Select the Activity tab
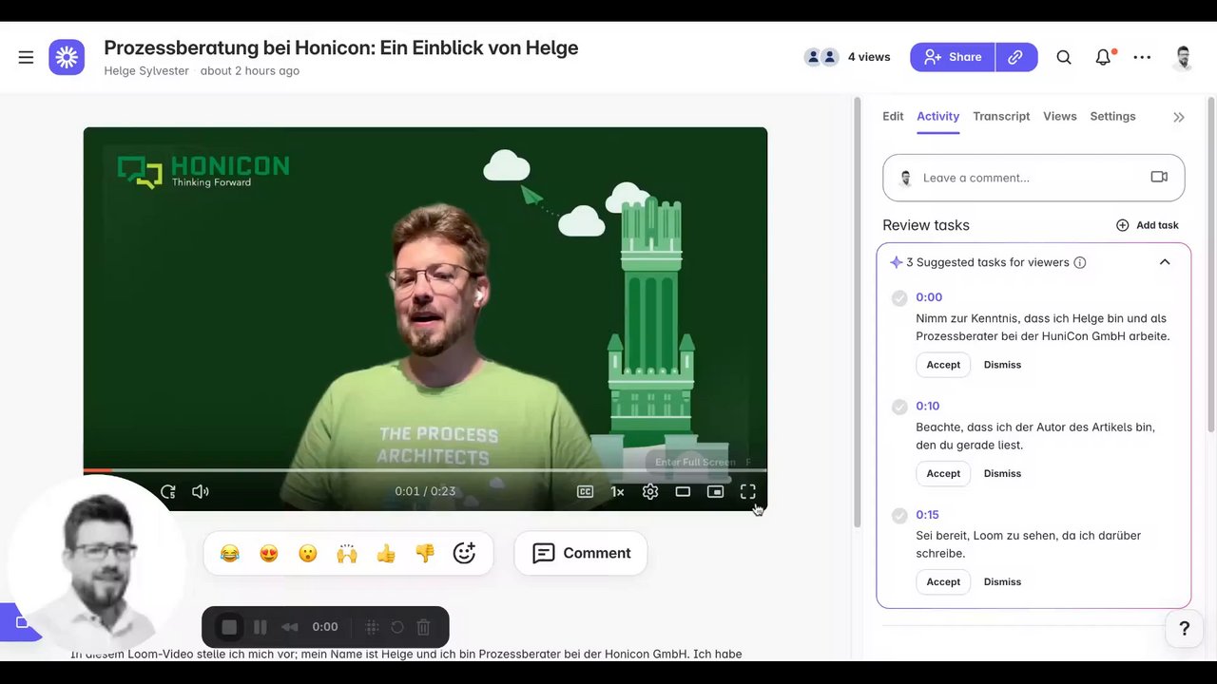 [937, 116]
